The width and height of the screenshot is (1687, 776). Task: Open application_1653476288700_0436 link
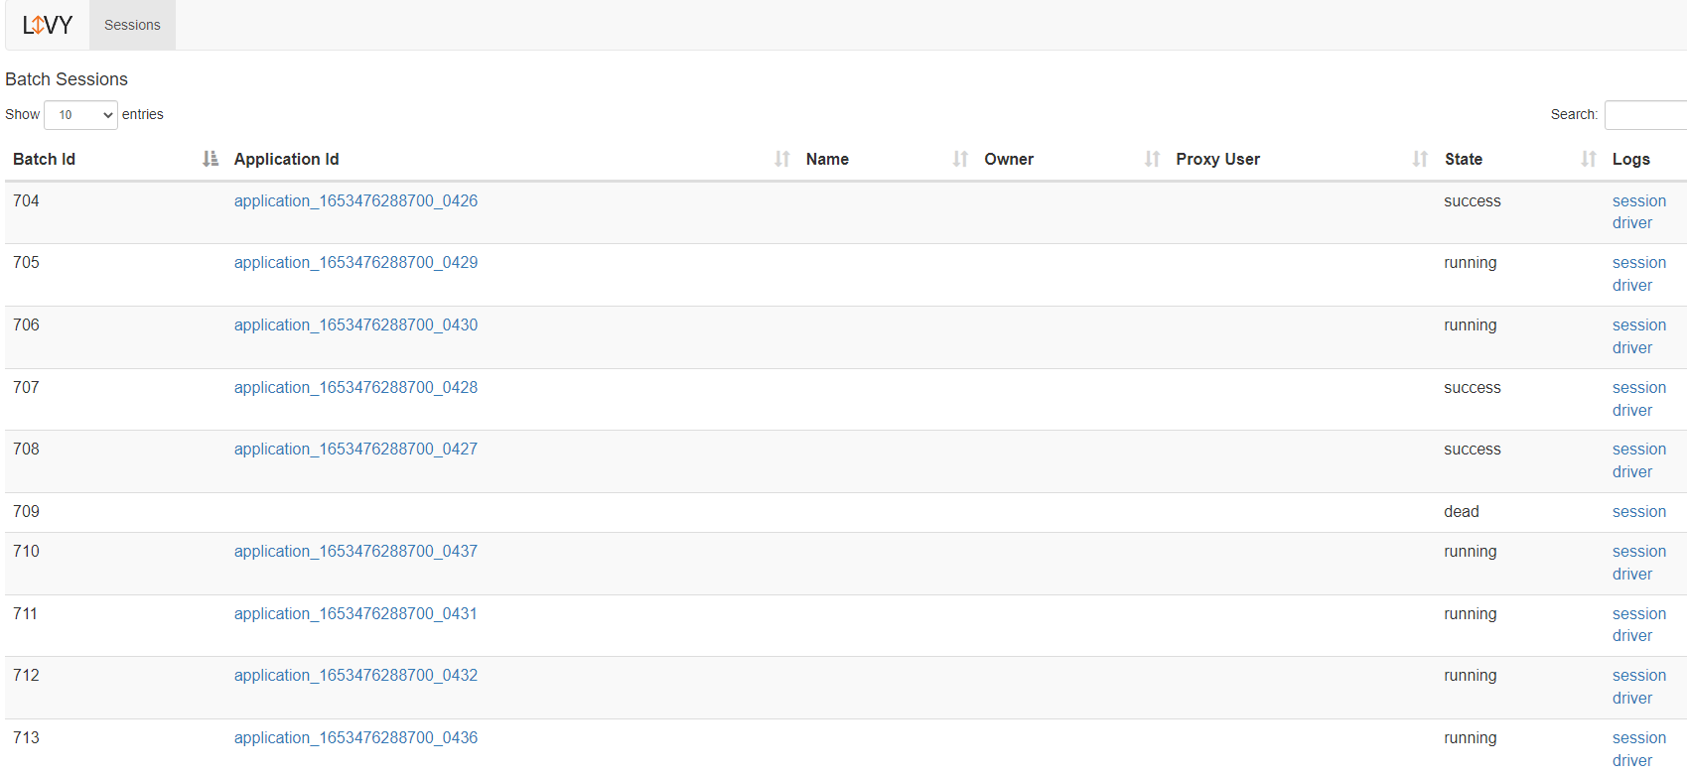click(355, 737)
